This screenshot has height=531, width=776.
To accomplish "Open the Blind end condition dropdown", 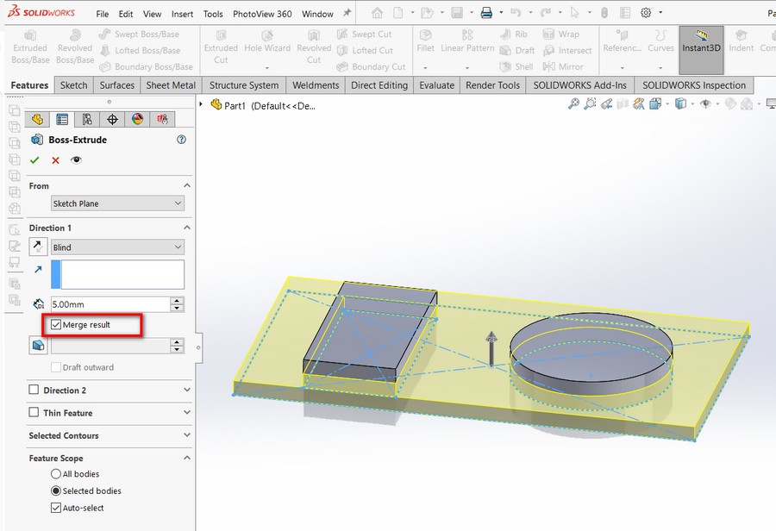I will (118, 247).
